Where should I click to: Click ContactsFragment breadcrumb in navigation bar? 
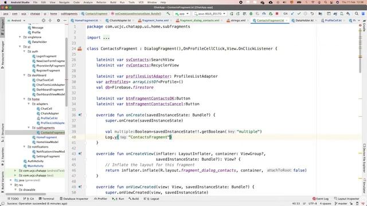94,14
